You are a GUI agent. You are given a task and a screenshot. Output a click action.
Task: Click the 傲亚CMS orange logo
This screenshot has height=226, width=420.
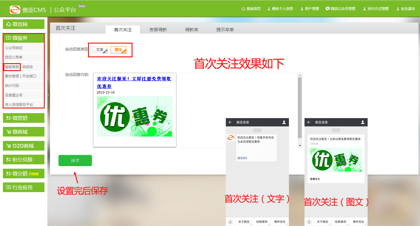[x=15, y=10]
